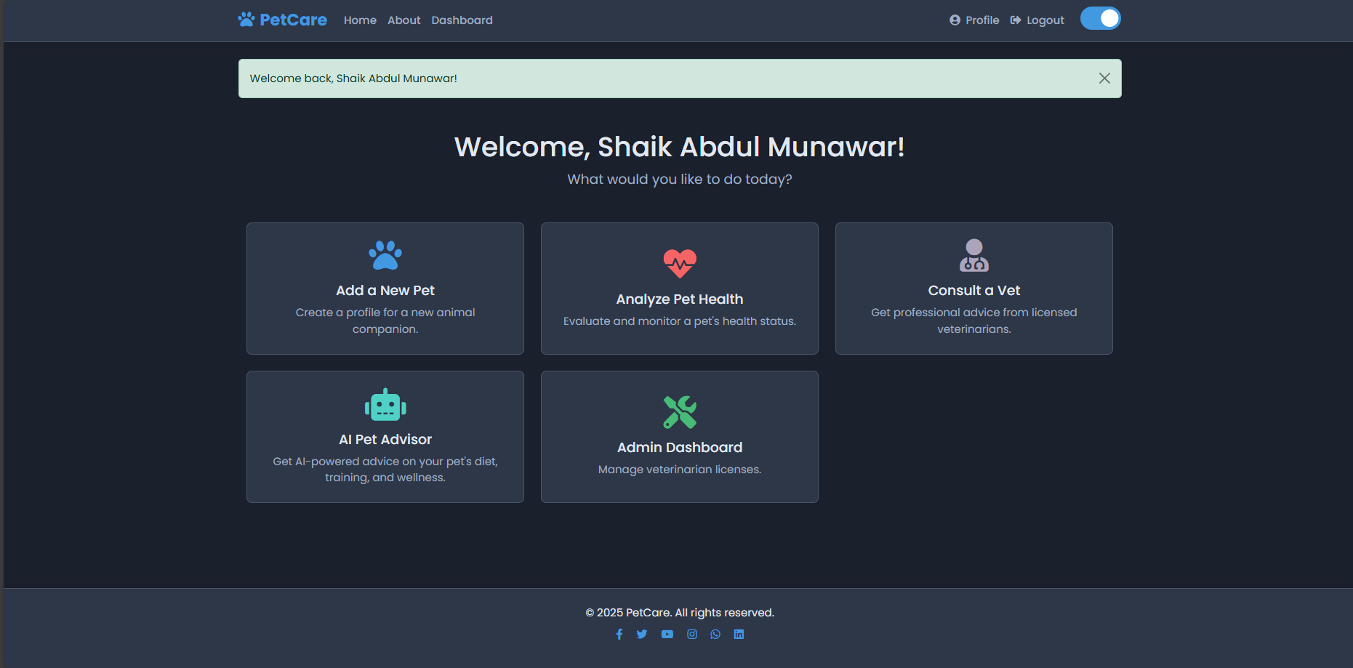Dismiss the Welcome back alert
Image resolution: width=1353 pixels, height=668 pixels.
point(1104,79)
